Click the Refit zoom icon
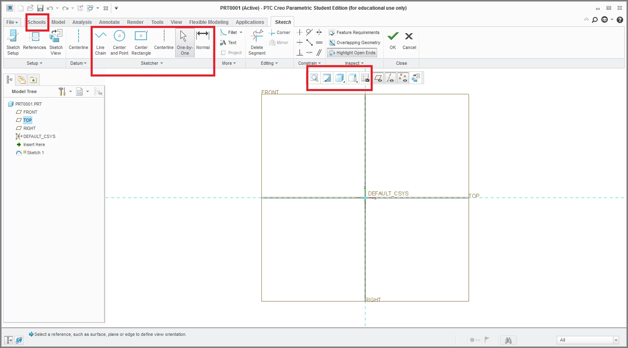 pyautogui.click(x=314, y=78)
